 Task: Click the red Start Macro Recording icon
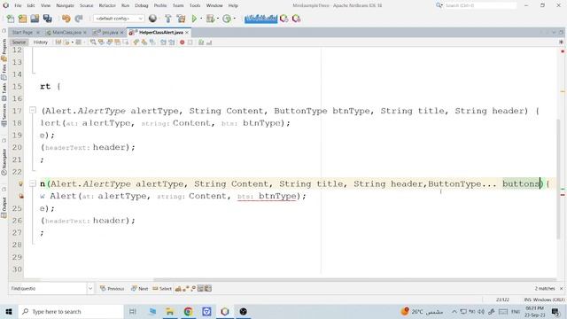point(183,43)
